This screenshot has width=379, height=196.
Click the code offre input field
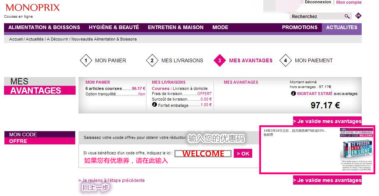click(x=203, y=154)
